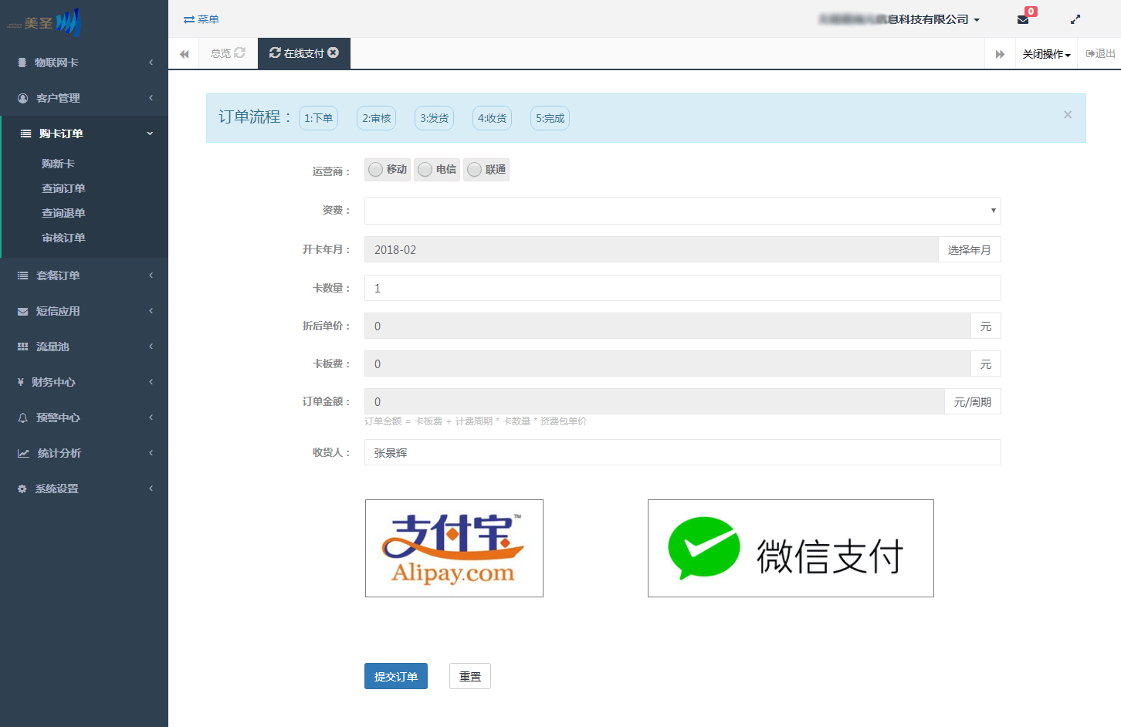Expand 流量池 sidebar menu
Screen dimensions: 1121x727
tap(84, 347)
